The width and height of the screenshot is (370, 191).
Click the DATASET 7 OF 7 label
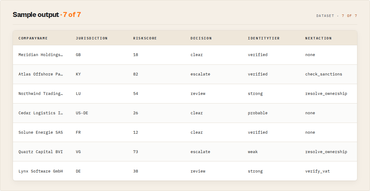[337, 16]
